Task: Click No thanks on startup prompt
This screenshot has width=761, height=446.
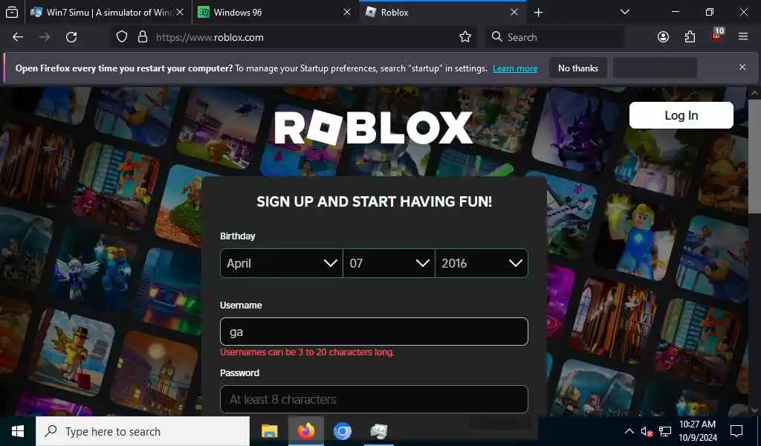Action: point(578,68)
